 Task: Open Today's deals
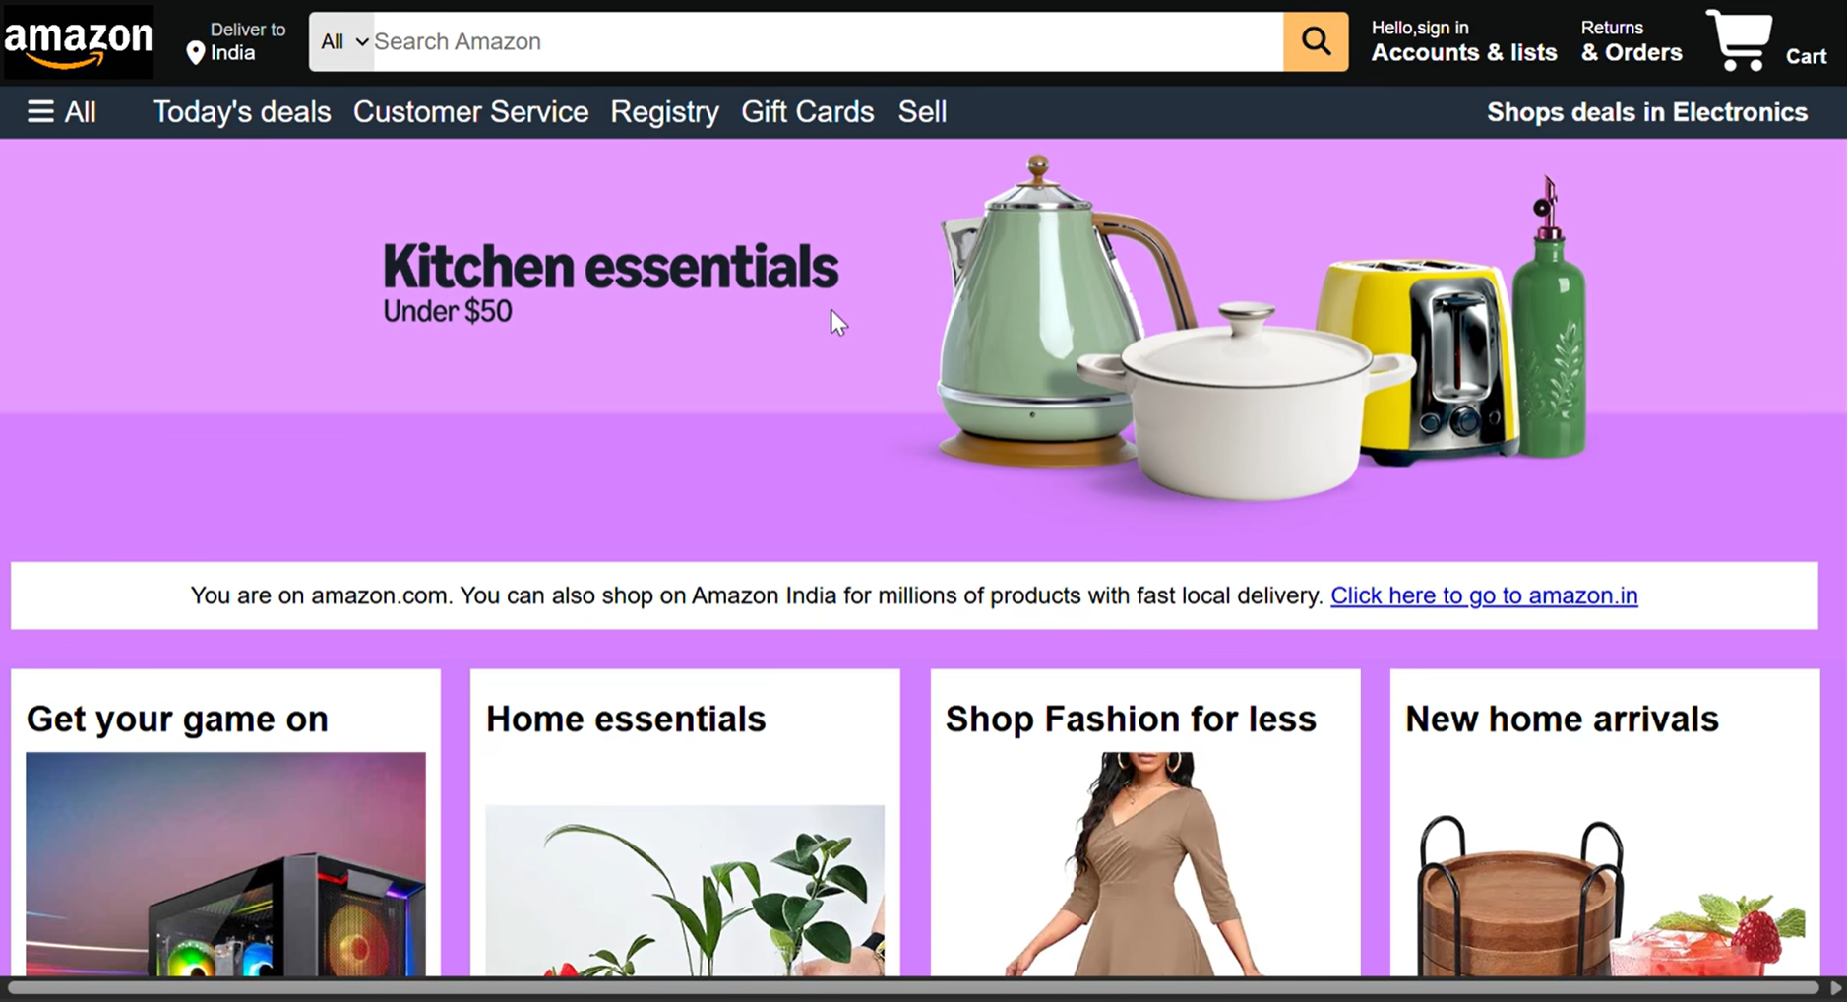pyautogui.click(x=241, y=112)
